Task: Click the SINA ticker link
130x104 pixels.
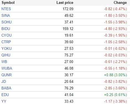Action: coord(6,15)
